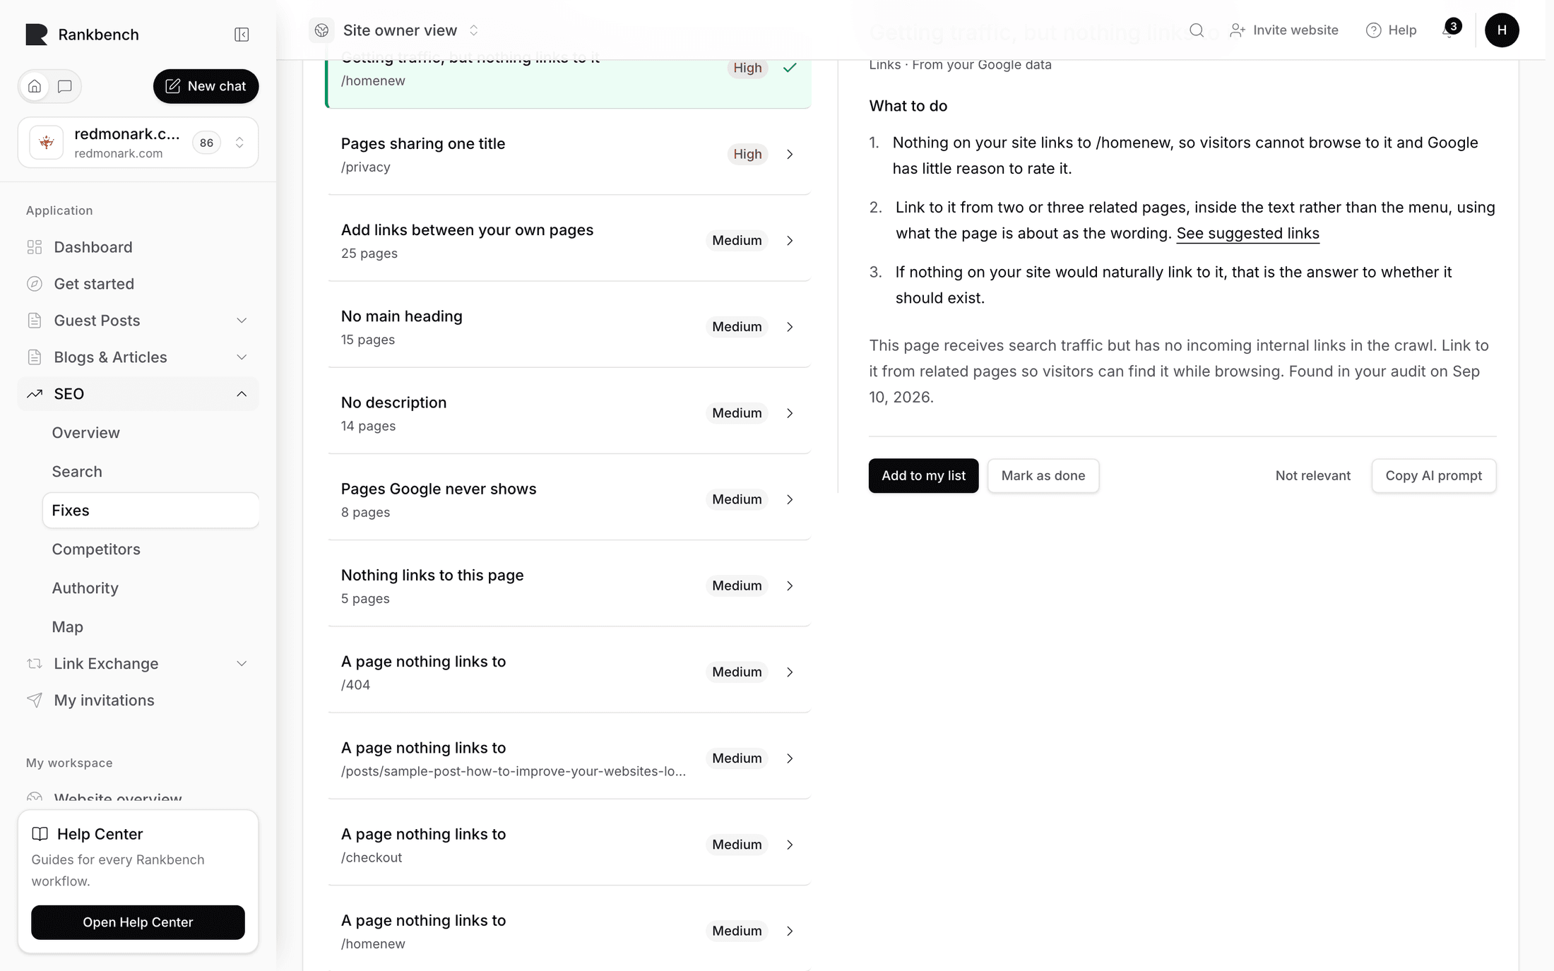The image size is (1554, 971).
Task: Click the SEO trend arrow icon
Action: click(x=35, y=394)
